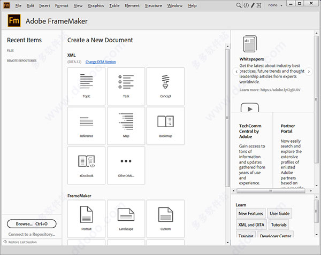
Task: Go to previous slide in Whitepapers carousel
Action: pos(236,72)
